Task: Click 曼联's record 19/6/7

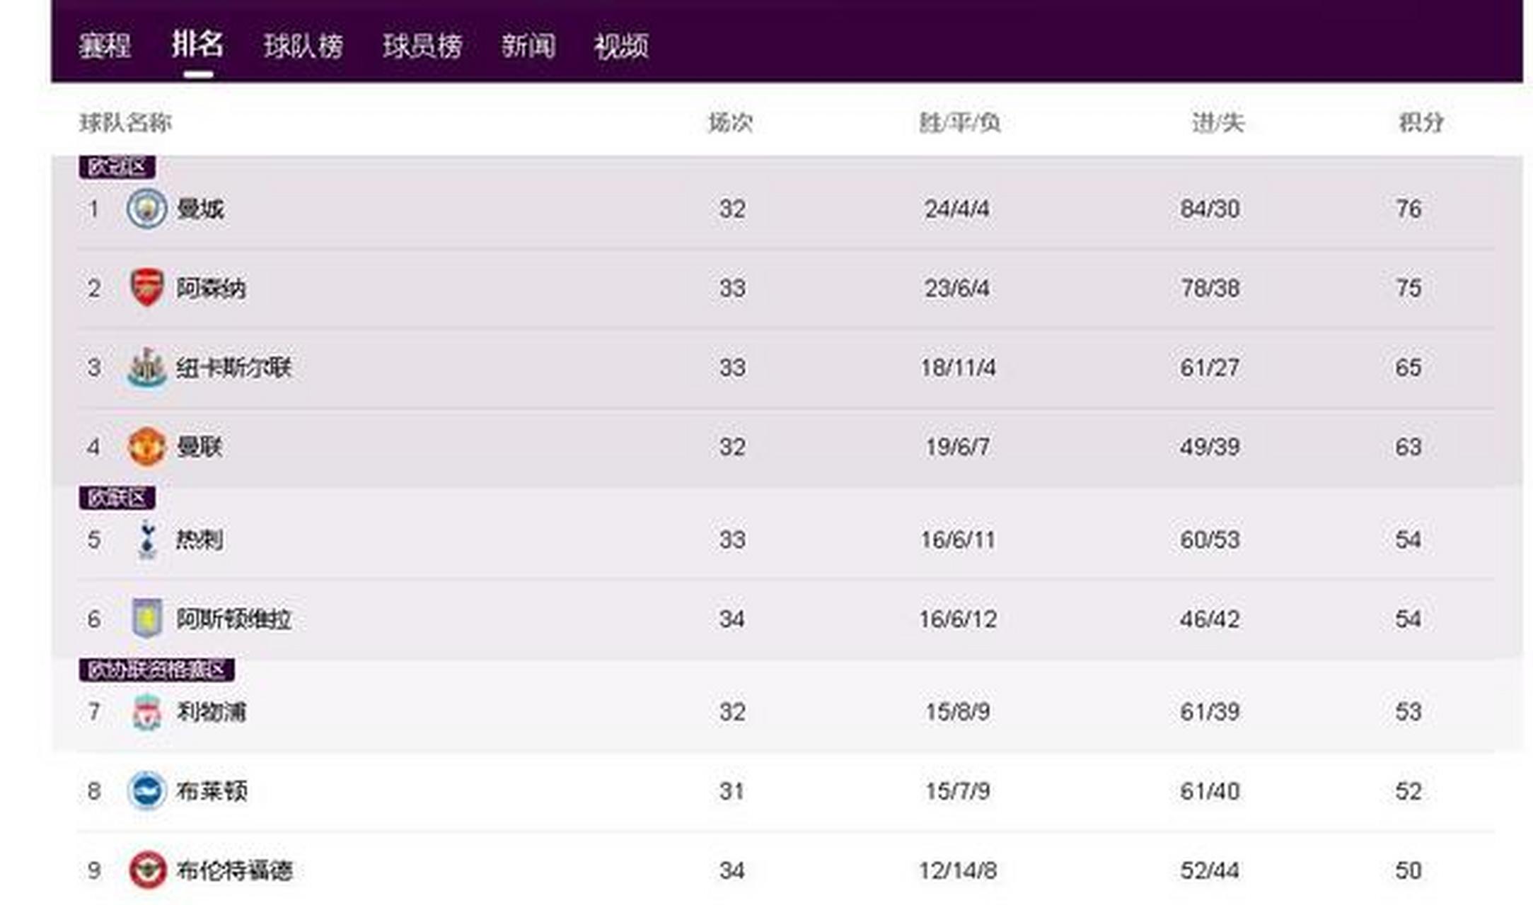Action: tap(957, 447)
